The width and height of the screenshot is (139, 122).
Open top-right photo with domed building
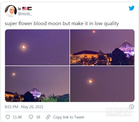pyautogui.click(x=102, y=47)
